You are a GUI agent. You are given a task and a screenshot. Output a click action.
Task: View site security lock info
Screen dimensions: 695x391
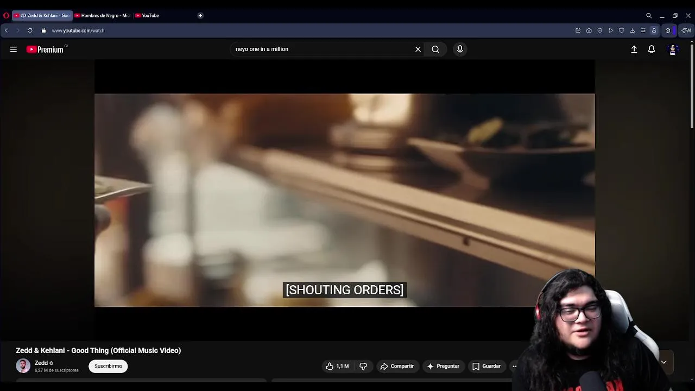[44, 30]
